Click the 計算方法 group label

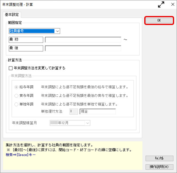click(15, 60)
